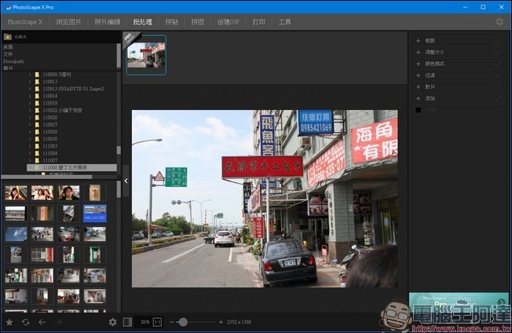
Task: Click the refresh icon in bottom bar
Action: pyautogui.click(x=25, y=322)
